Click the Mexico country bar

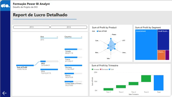point(73,74)
